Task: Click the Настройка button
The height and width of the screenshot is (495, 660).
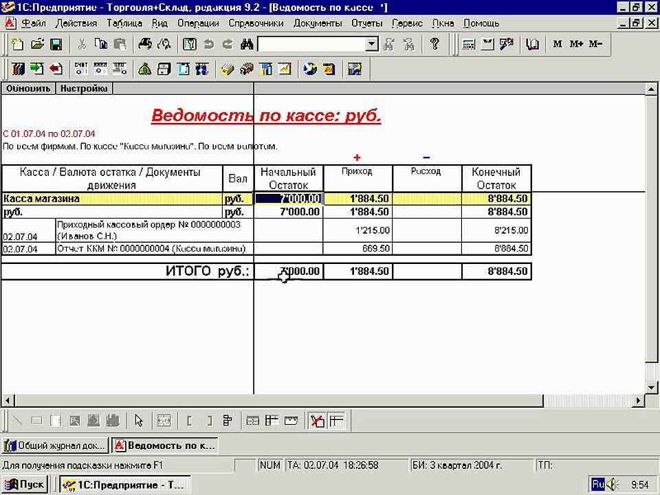Action: point(84,89)
